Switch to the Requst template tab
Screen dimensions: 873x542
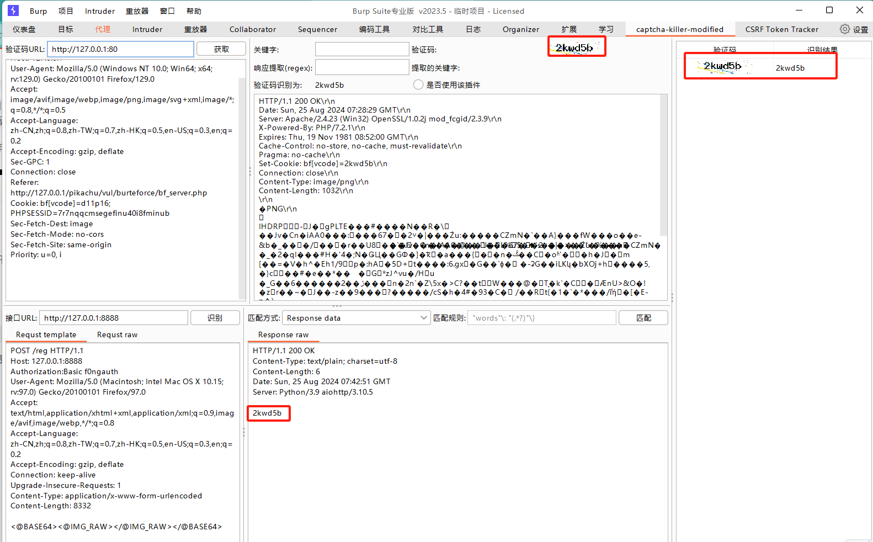(46, 335)
